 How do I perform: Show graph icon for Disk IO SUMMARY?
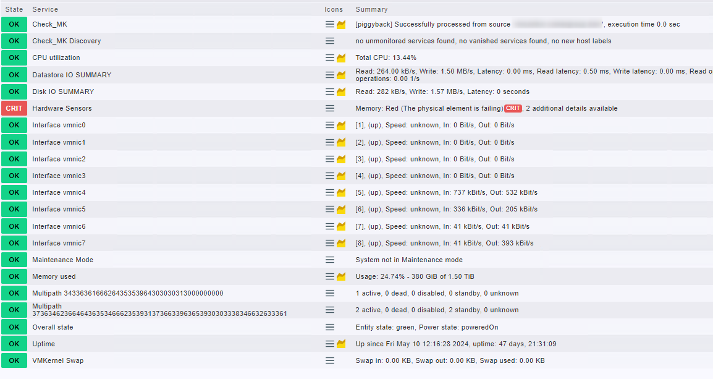click(x=341, y=92)
